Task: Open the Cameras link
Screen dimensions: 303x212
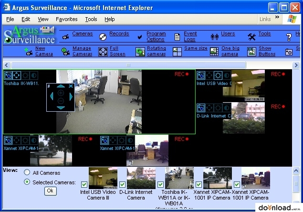Action: point(83,33)
